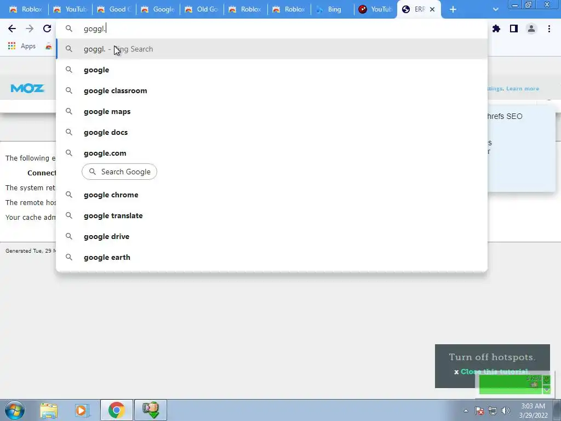
Task: Show hidden tray icons arrow
Action: (x=466, y=411)
